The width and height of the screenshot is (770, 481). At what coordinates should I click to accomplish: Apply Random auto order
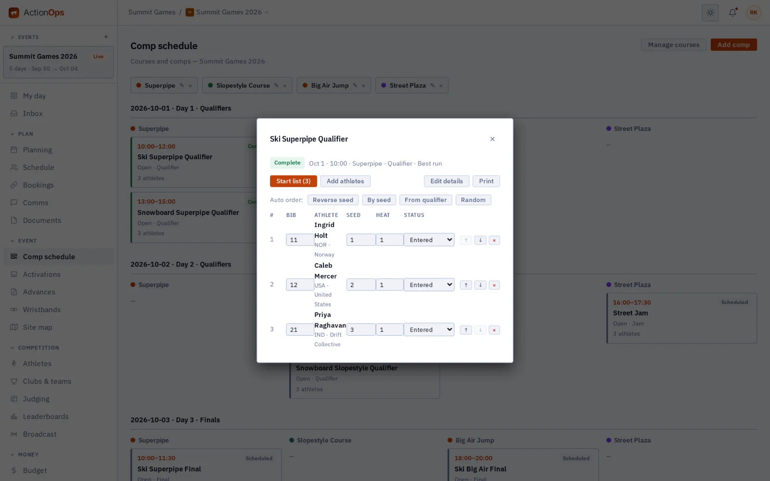click(x=473, y=200)
